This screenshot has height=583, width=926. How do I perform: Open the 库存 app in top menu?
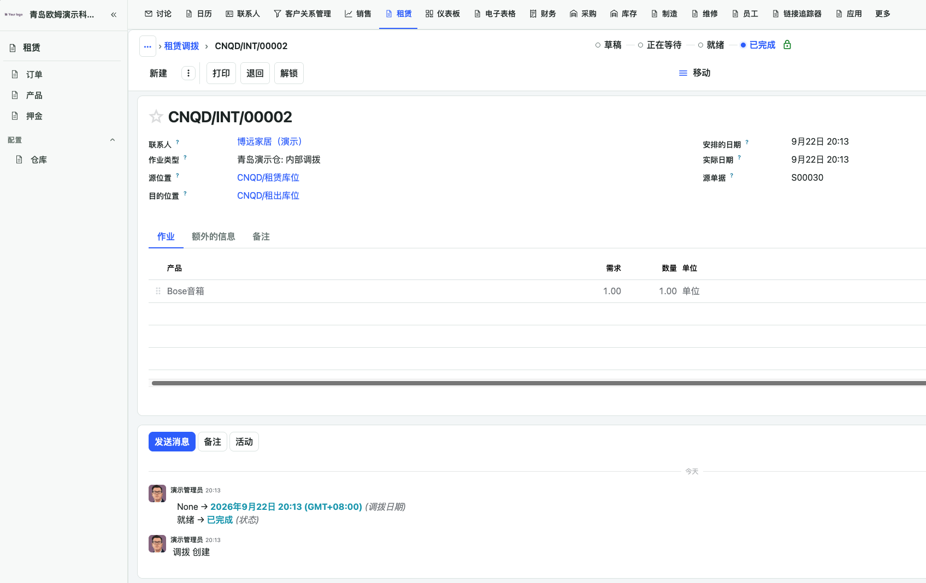click(x=623, y=14)
